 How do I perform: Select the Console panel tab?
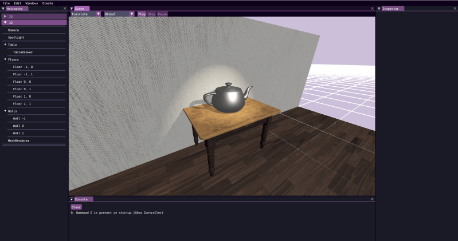pyautogui.click(x=84, y=199)
